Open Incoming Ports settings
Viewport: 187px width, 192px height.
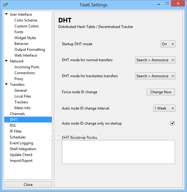pyautogui.click(x=27, y=67)
